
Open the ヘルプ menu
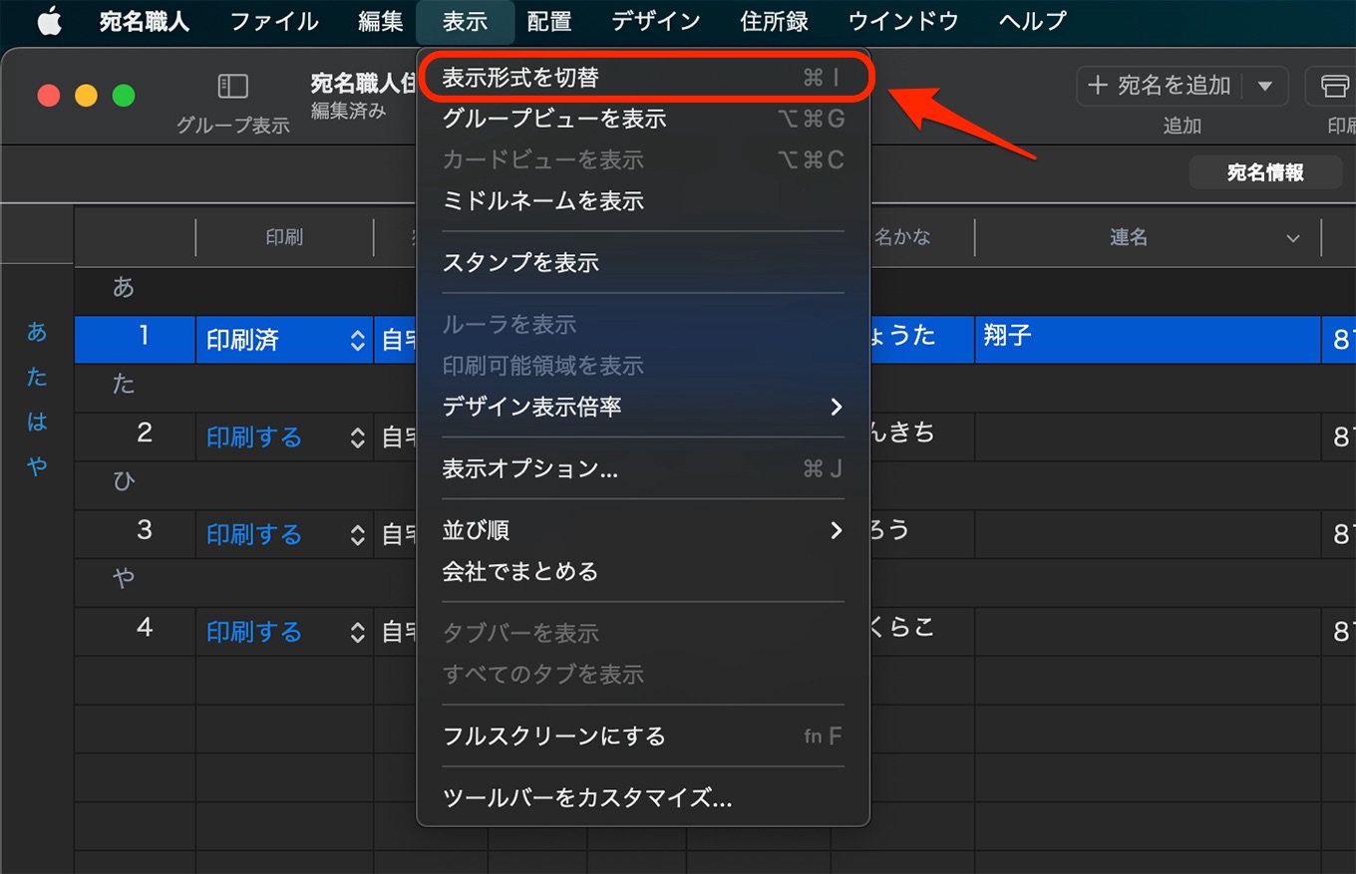tap(1033, 21)
